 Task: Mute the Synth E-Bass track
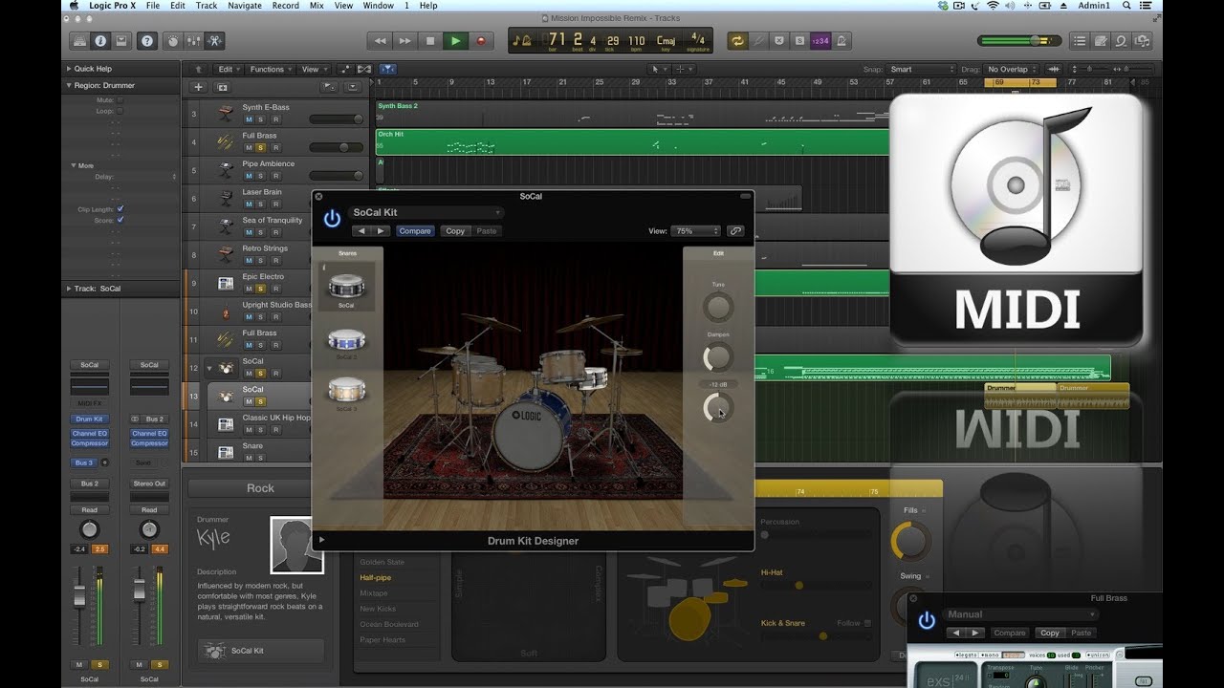248,119
